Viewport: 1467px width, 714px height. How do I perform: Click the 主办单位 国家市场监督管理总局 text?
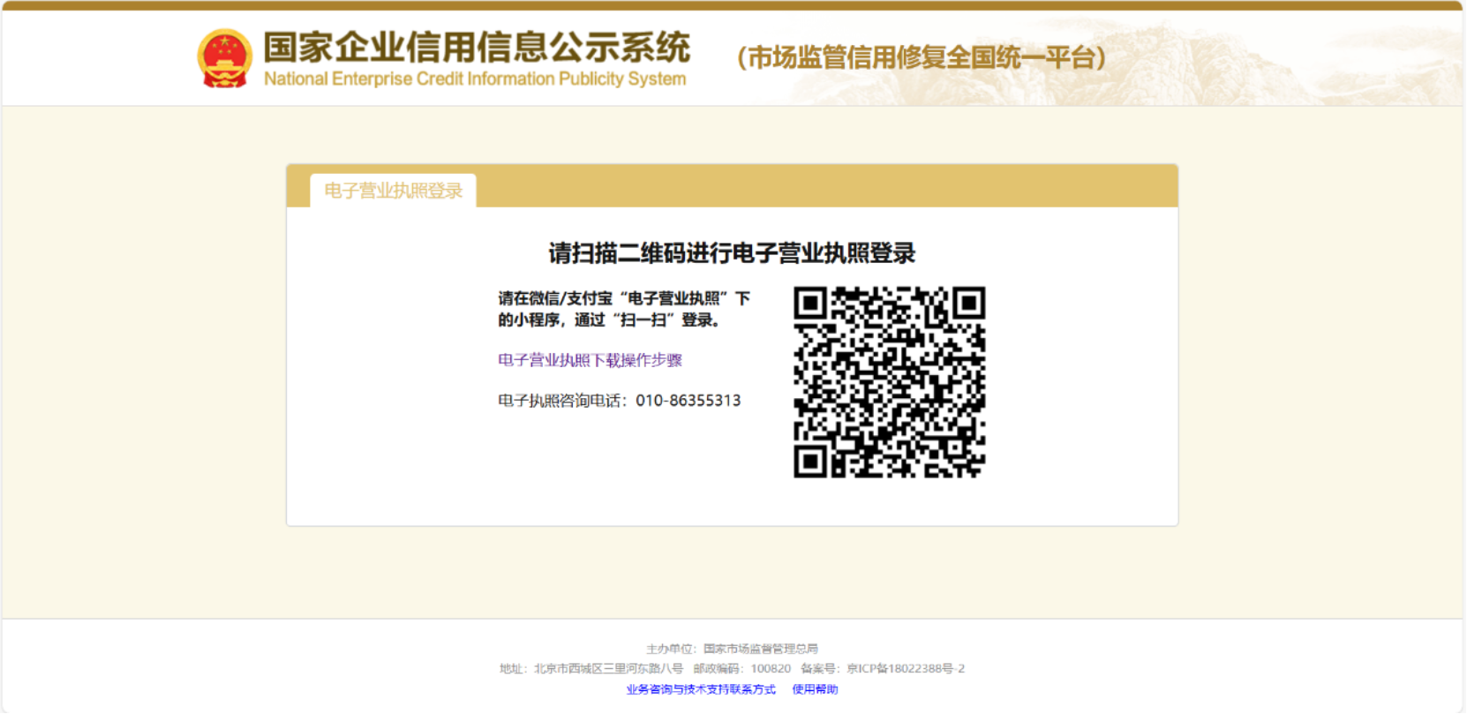tap(732, 649)
